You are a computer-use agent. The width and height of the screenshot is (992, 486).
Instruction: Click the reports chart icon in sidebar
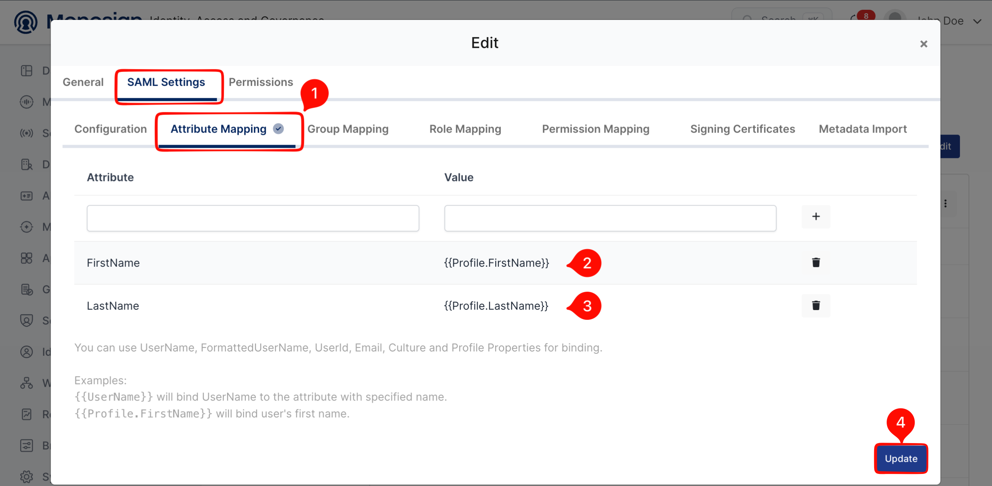coord(27,414)
